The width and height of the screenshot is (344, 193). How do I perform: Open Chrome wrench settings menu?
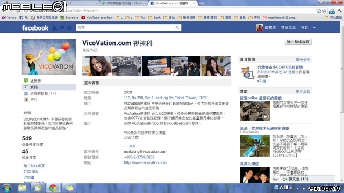(340, 11)
